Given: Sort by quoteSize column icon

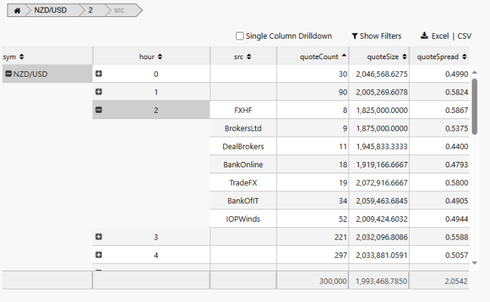Looking at the screenshot, I should tap(404, 56).
